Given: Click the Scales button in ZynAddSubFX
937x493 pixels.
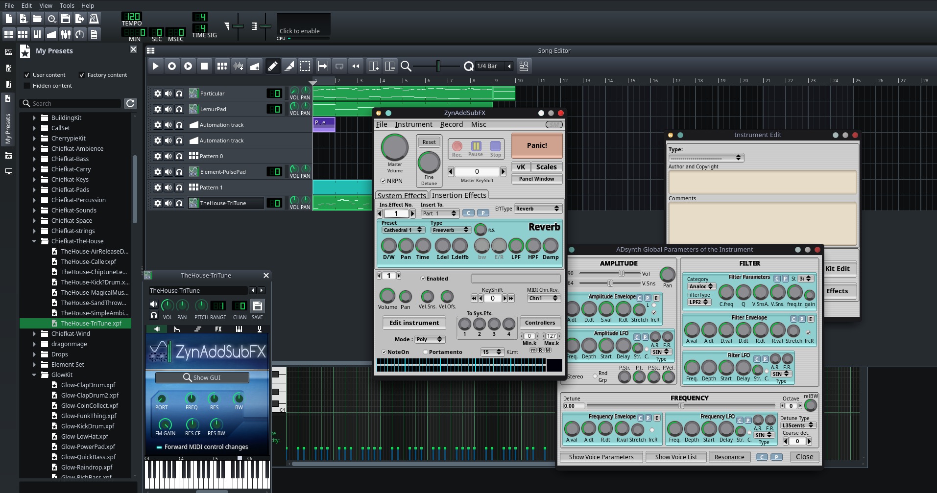Looking at the screenshot, I should pos(546,167).
